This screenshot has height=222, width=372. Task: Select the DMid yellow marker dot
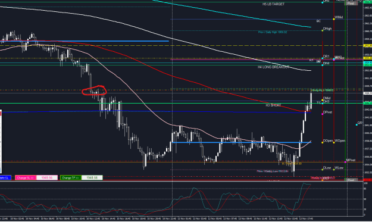[x=323, y=100]
